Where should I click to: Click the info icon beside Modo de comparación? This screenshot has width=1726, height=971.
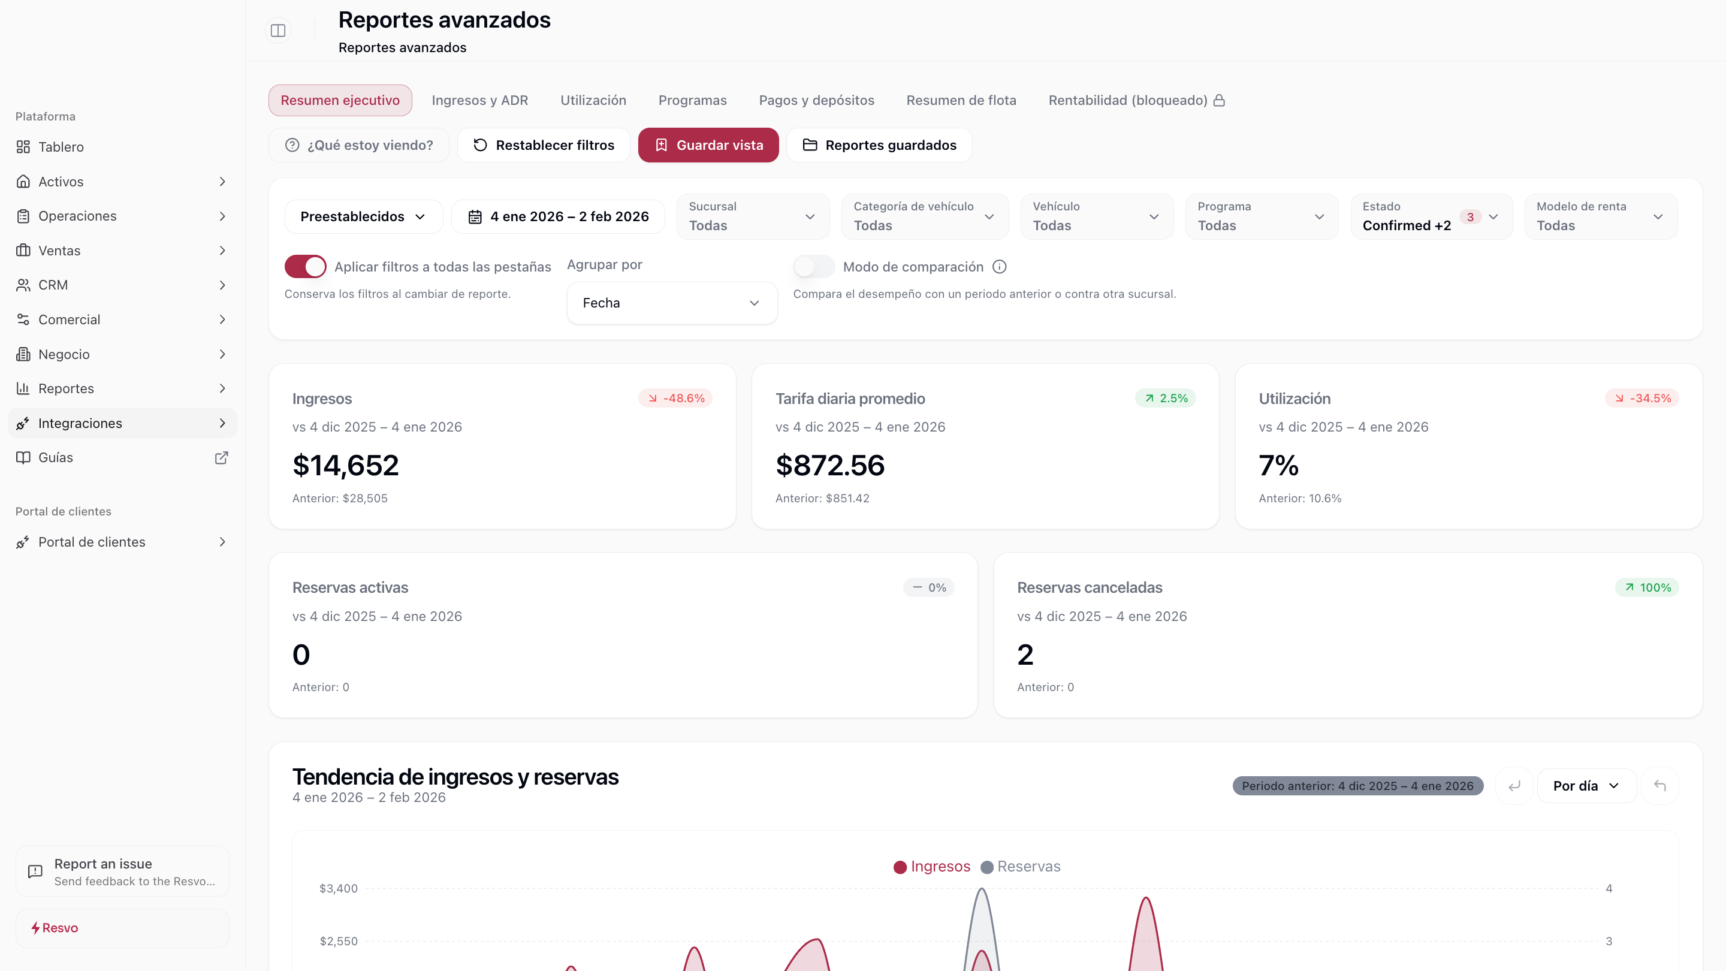(x=999, y=267)
